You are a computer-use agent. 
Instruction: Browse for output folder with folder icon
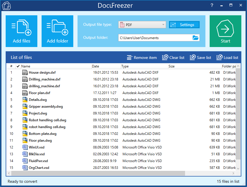click(196, 38)
